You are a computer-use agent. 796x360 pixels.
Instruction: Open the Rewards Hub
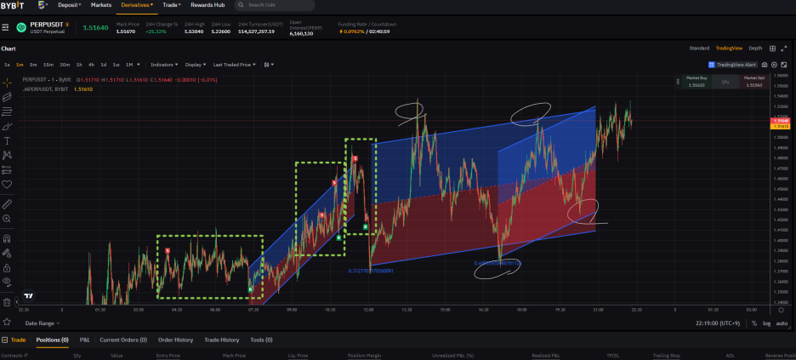click(x=208, y=5)
